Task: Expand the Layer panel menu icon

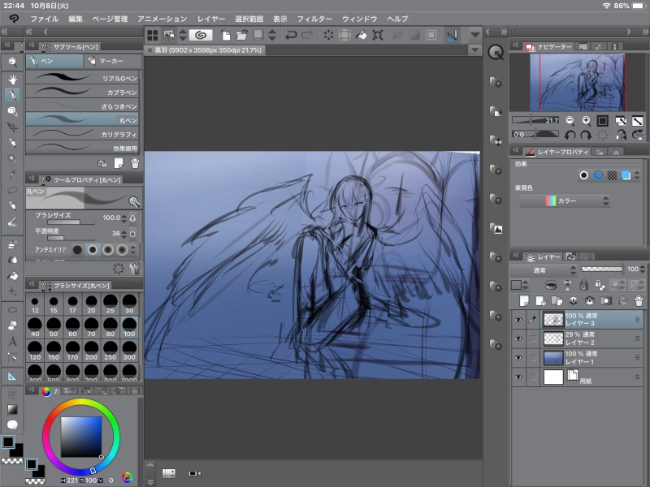Action: point(516,256)
